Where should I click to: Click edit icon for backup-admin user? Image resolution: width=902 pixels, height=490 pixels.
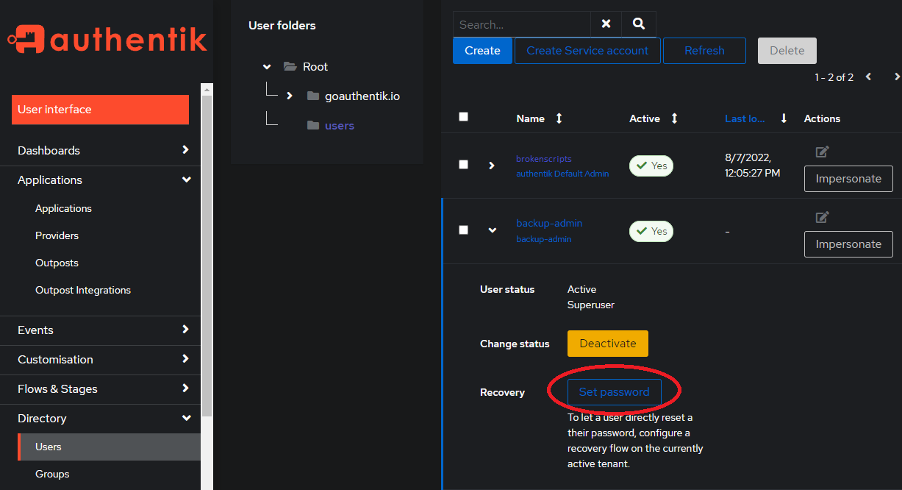click(x=822, y=217)
